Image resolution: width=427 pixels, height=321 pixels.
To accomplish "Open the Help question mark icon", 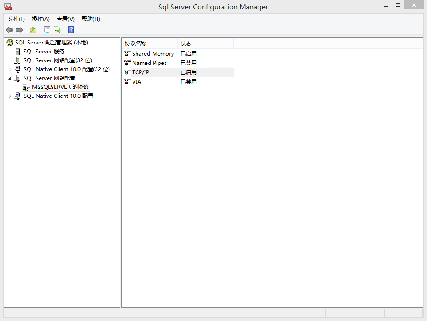I will point(71,30).
